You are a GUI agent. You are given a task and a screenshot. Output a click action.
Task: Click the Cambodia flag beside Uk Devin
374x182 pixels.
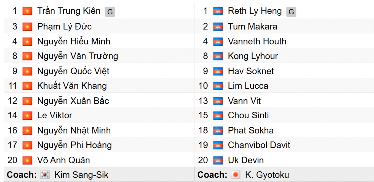tap(218, 160)
